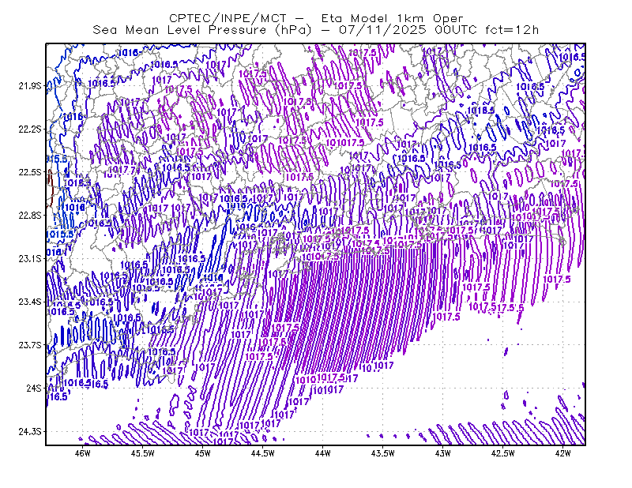Screen dimensions: 632x488
Task: Select the 44.5W longitude axis label
Action: 263,453
